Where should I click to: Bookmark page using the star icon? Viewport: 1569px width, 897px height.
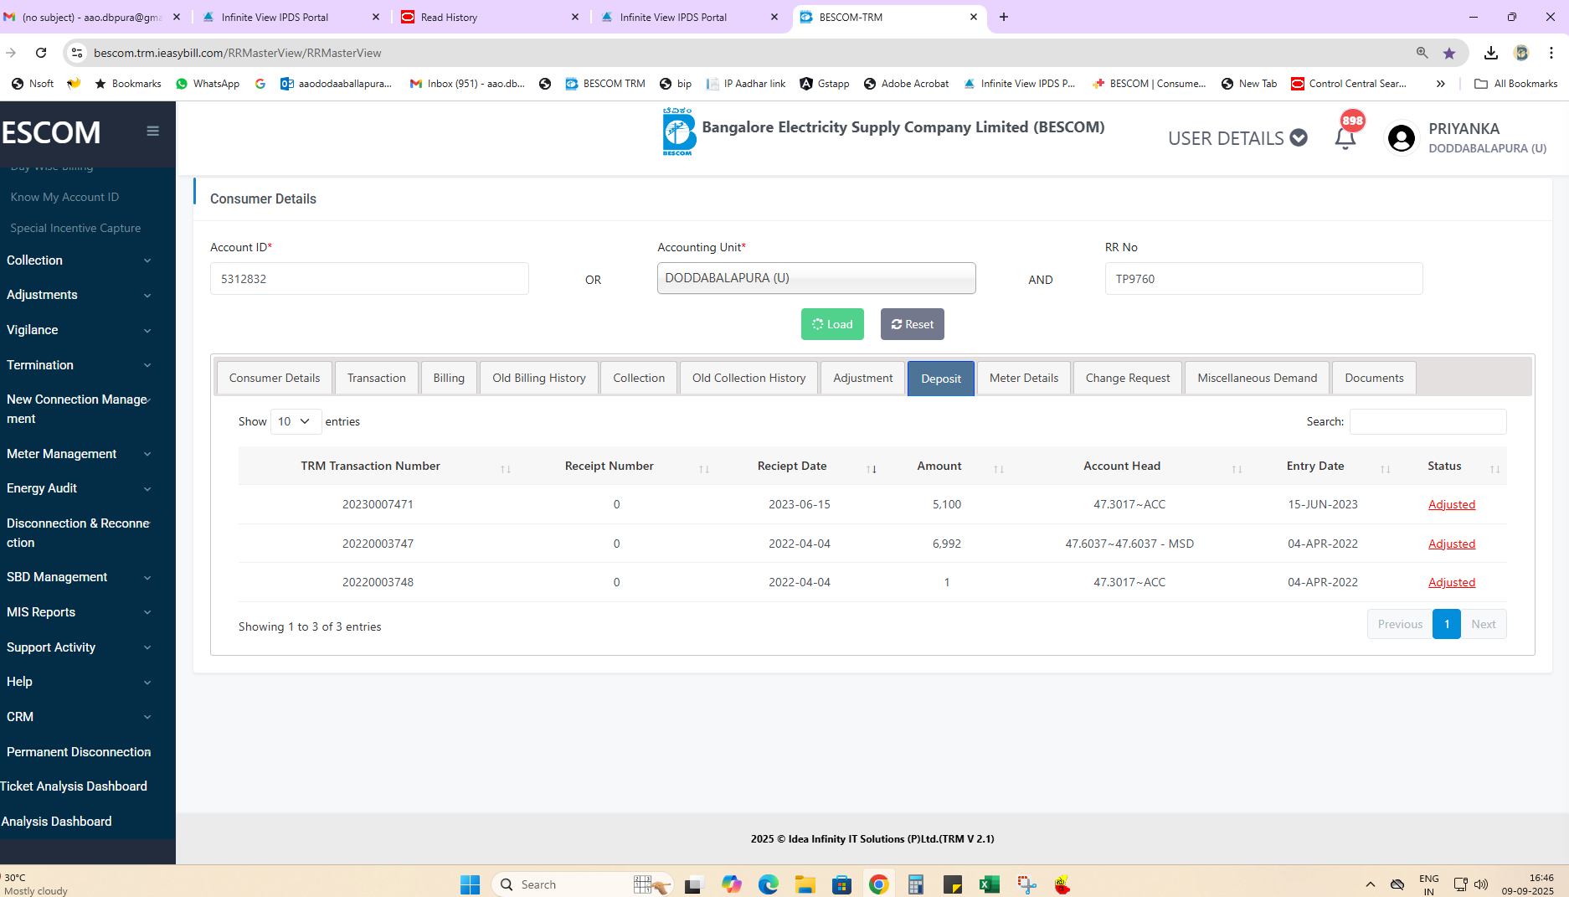(x=1449, y=53)
